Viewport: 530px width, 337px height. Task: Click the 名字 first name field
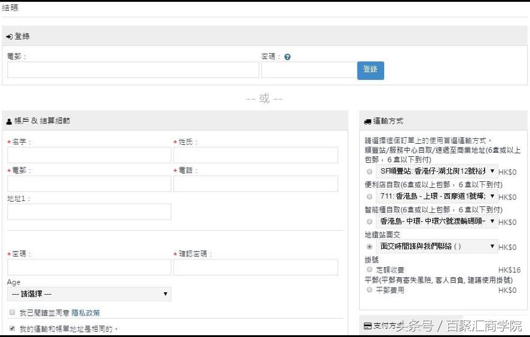89,155
